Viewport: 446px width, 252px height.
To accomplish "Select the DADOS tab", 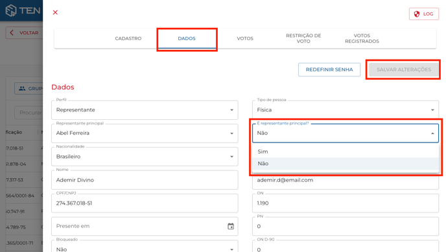I will 187,38.
